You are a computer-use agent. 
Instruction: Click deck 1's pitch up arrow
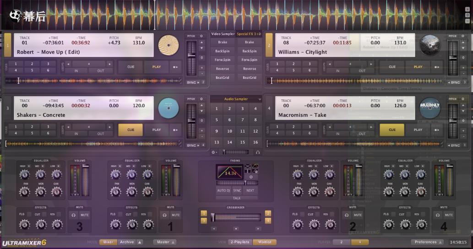coord(201,43)
